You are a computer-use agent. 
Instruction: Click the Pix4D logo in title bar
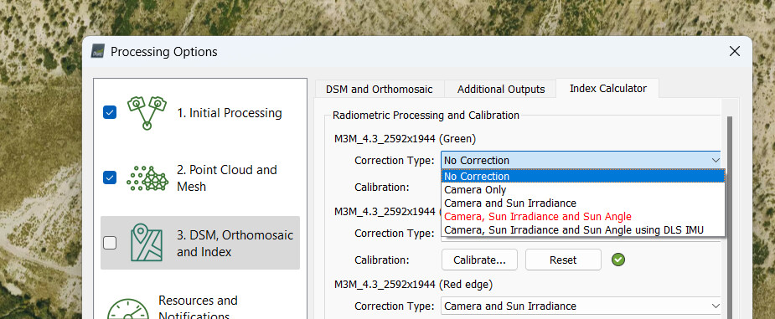(x=97, y=51)
